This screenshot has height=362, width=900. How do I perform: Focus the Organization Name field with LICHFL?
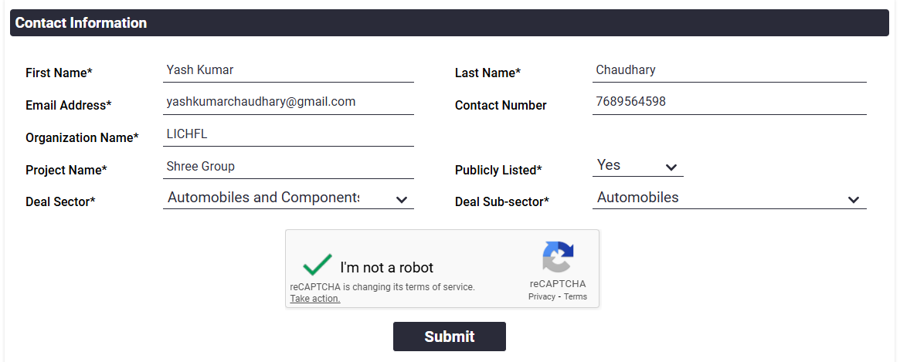(x=288, y=135)
